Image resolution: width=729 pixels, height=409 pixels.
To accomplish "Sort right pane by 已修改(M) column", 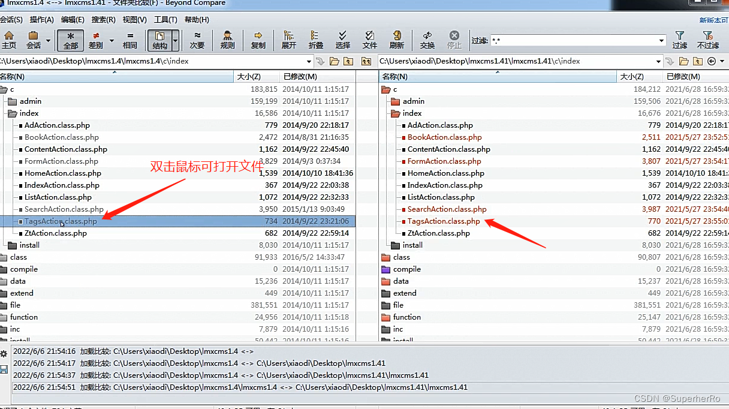I will click(696, 77).
